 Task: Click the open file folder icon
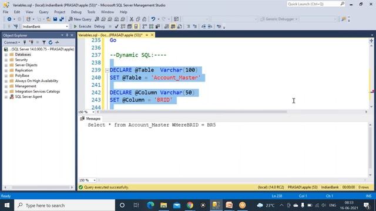coord(48,19)
